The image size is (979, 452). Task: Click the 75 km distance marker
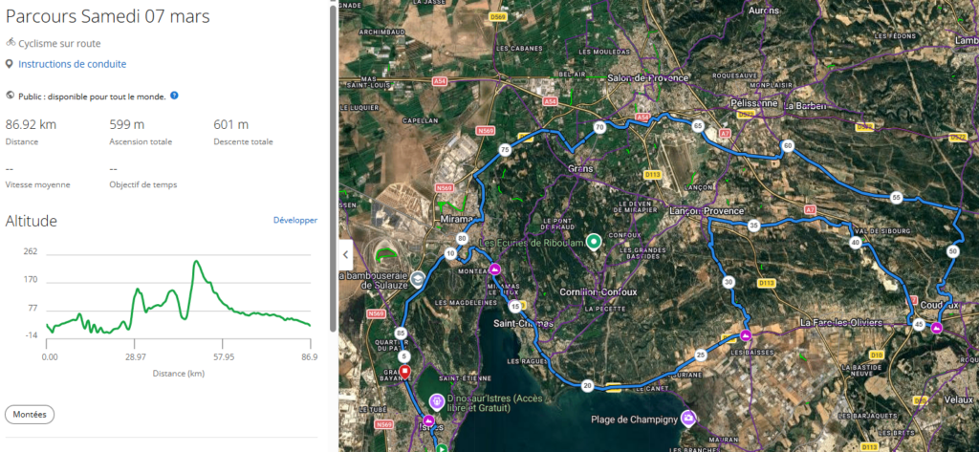click(x=504, y=150)
